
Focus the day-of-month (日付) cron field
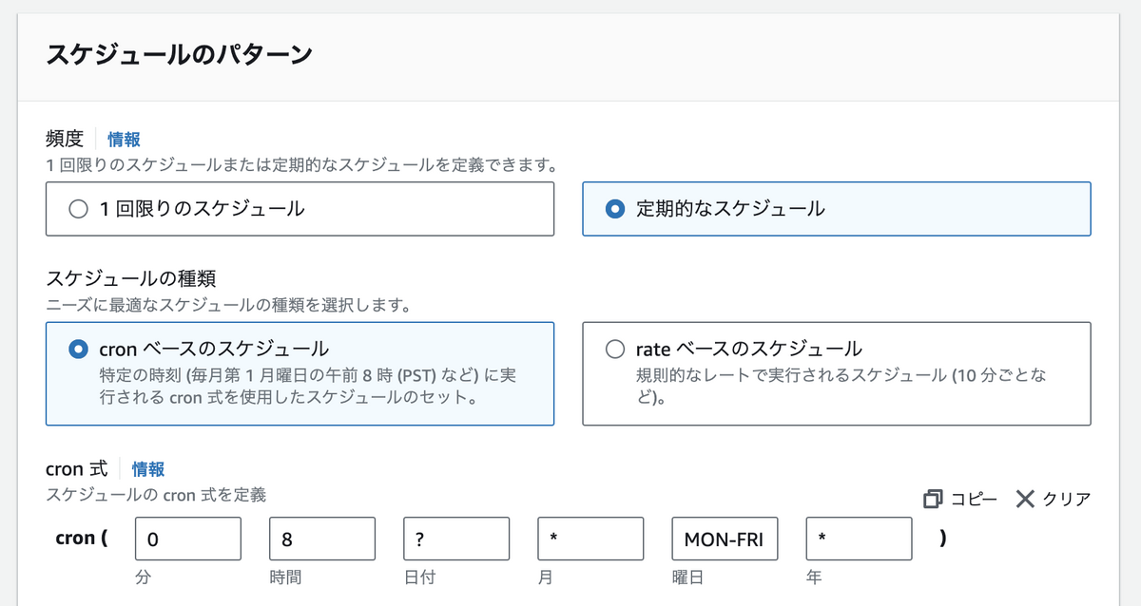click(456, 540)
